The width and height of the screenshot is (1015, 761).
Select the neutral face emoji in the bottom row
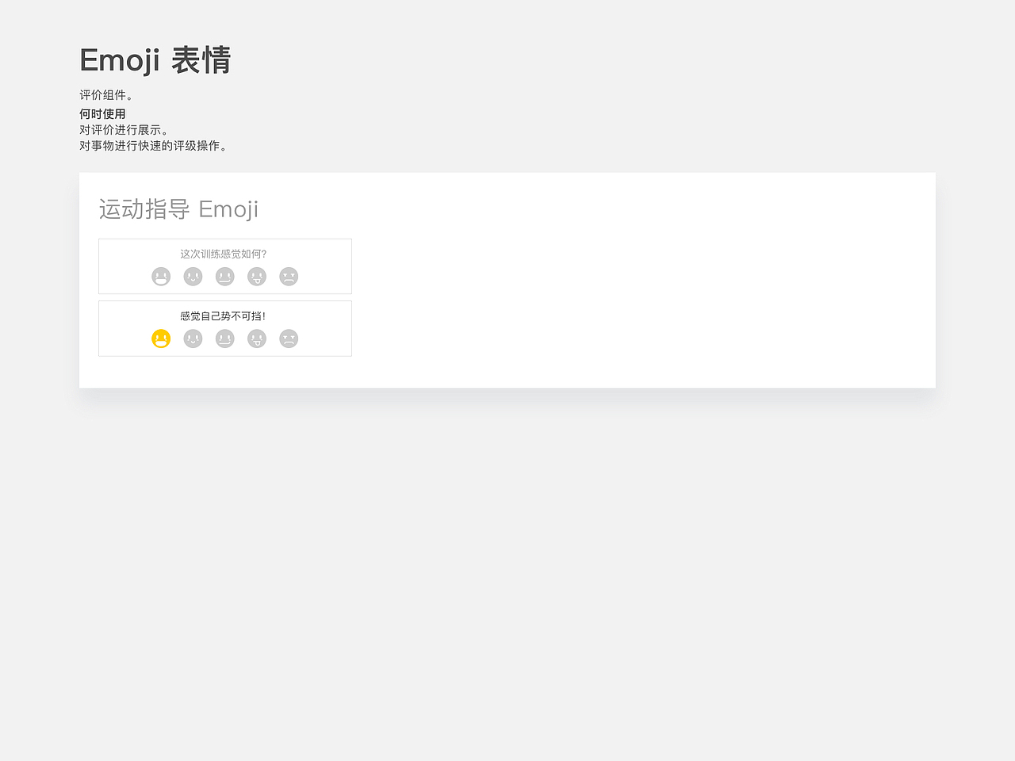click(x=224, y=338)
